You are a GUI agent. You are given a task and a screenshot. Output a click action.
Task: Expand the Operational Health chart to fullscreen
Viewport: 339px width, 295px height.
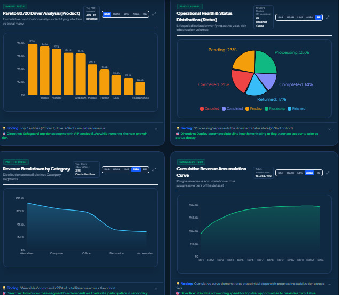[328, 17]
